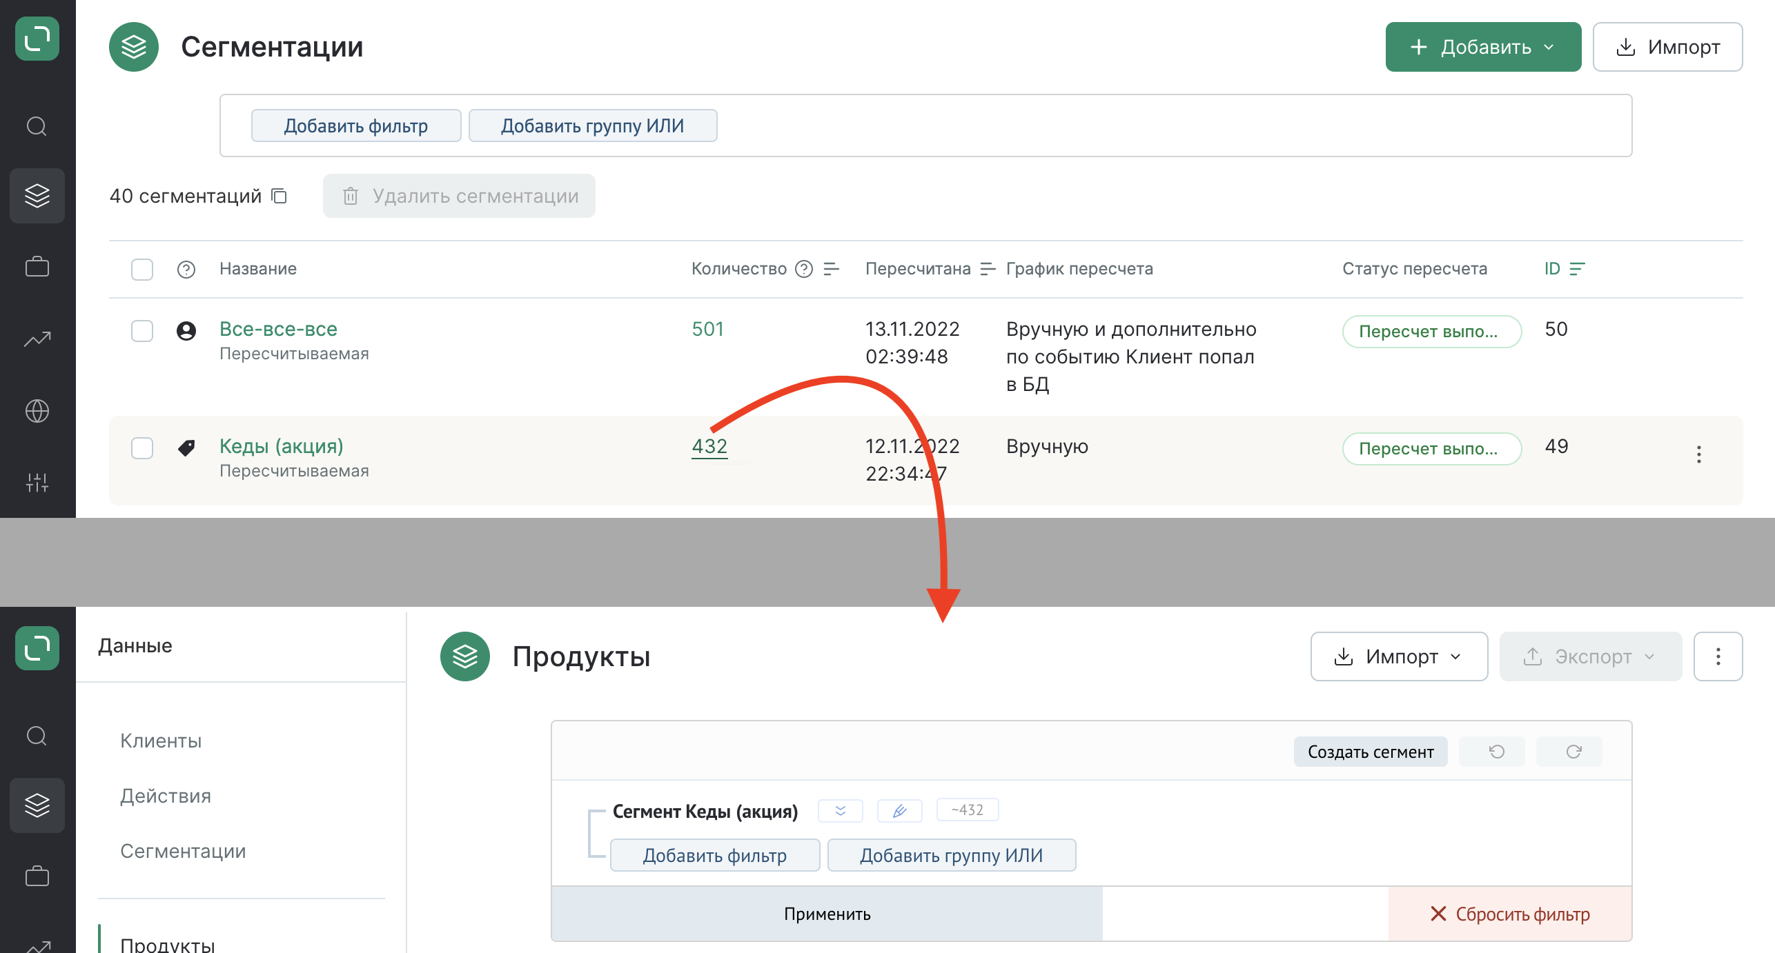Screen dimensions: 1775x953
Task: Click the Продукты header layers icon
Action: click(465, 656)
